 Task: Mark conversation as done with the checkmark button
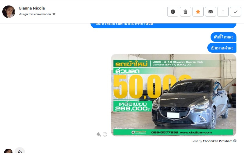pyautogui.click(x=236, y=12)
